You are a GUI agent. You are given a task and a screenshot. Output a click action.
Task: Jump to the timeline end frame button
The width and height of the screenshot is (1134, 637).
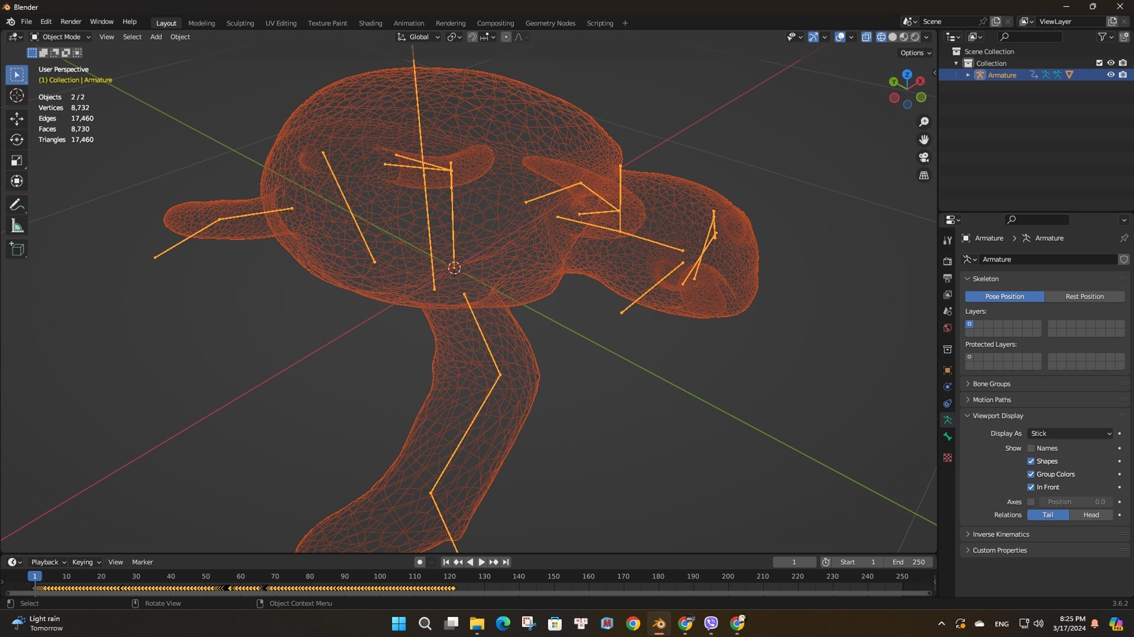pyautogui.click(x=506, y=562)
